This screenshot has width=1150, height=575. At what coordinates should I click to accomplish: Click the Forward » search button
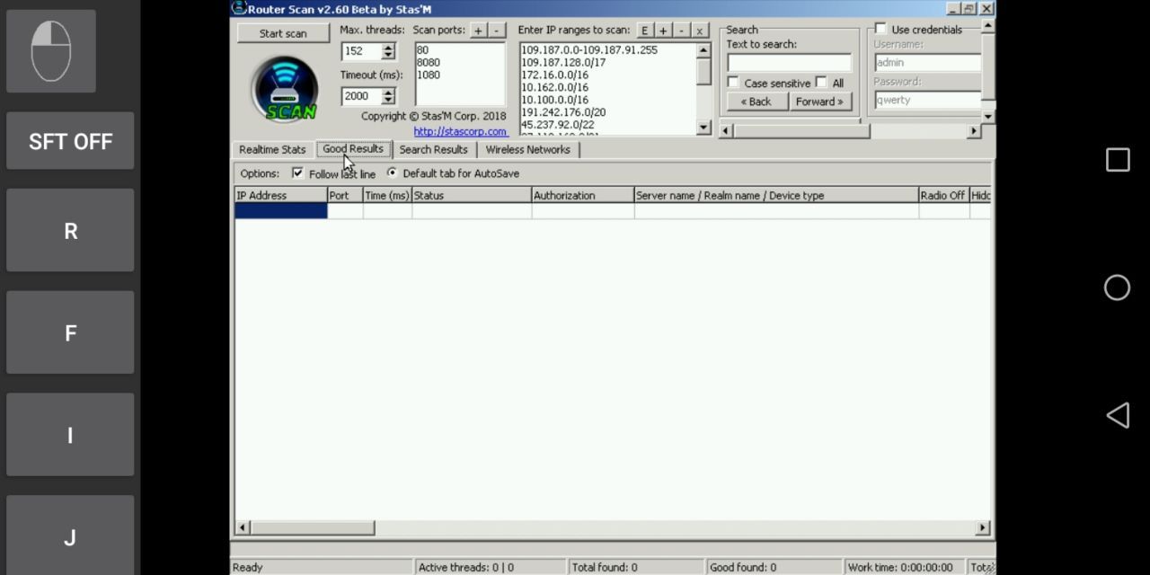[819, 102]
